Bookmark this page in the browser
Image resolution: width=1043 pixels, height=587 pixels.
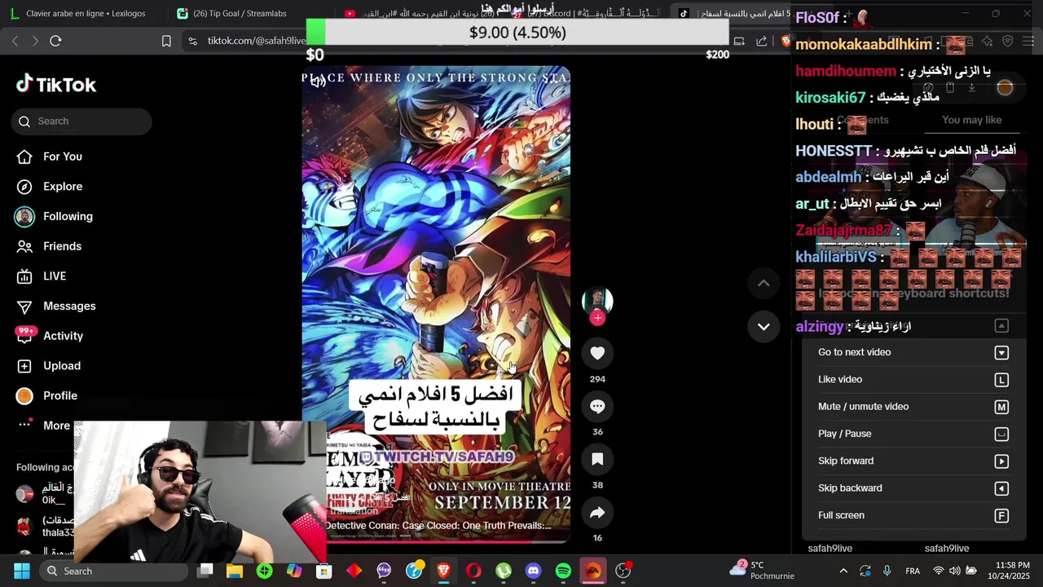pyautogui.click(x=166, y=41)
